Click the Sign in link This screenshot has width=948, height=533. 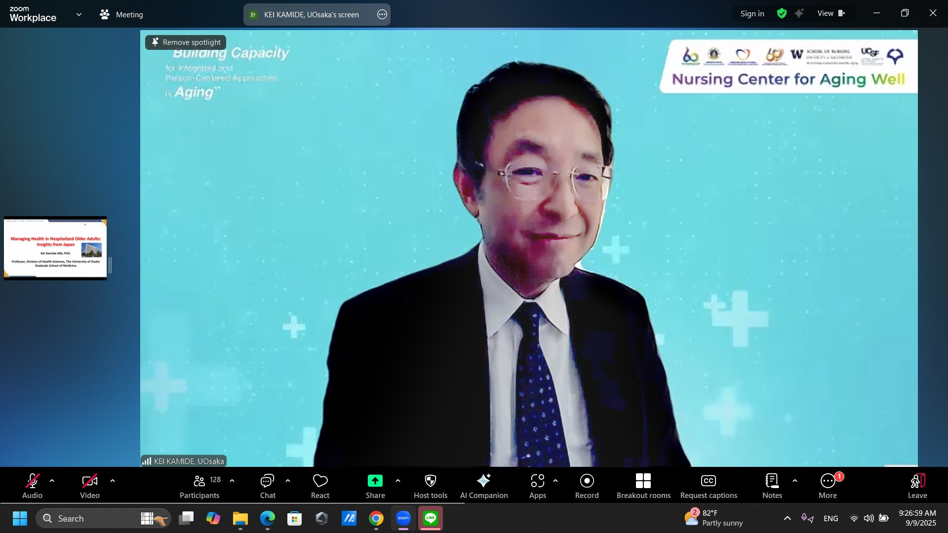(752, 14)
